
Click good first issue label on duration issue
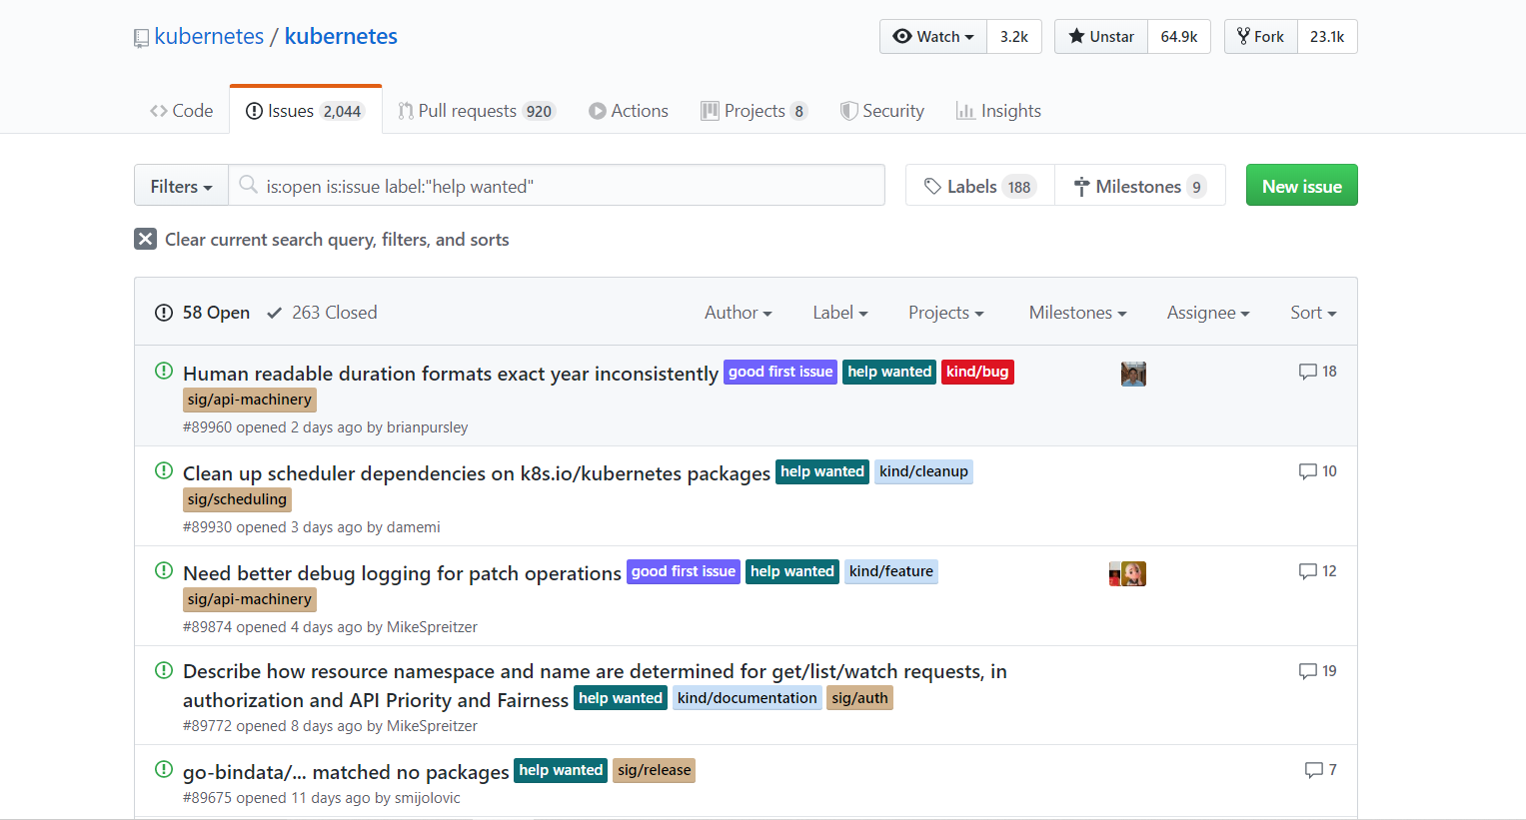point(780,372)
